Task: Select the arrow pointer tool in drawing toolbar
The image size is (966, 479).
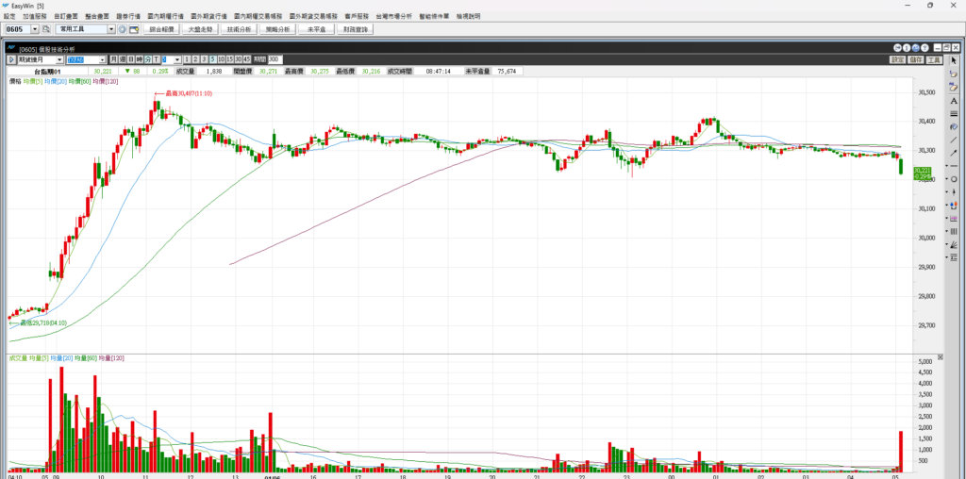Action: [x=954, y=60]
